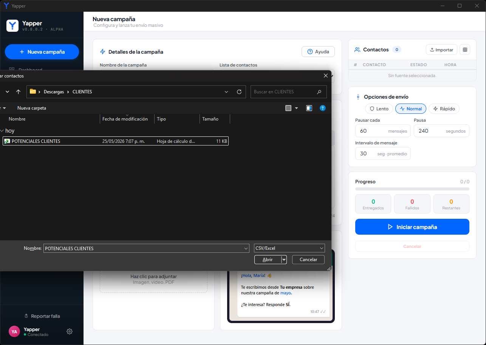
Task: Select the Lento sending speed
Action: (379, 109)
